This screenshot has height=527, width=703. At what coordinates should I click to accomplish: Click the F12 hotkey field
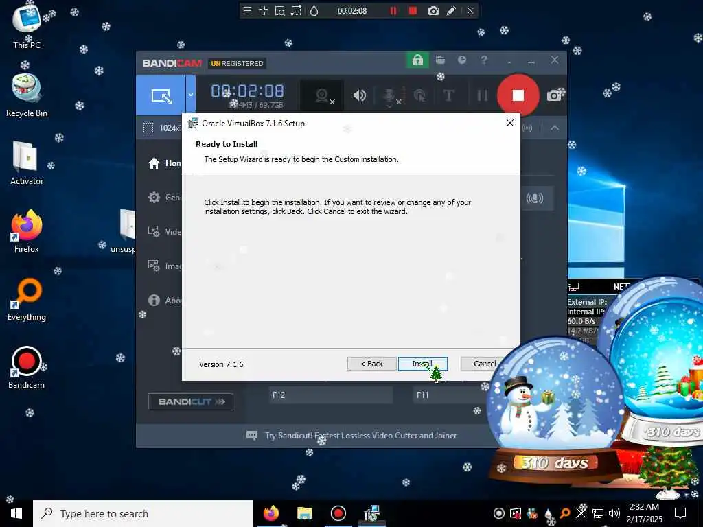click(x=331, y=395)
